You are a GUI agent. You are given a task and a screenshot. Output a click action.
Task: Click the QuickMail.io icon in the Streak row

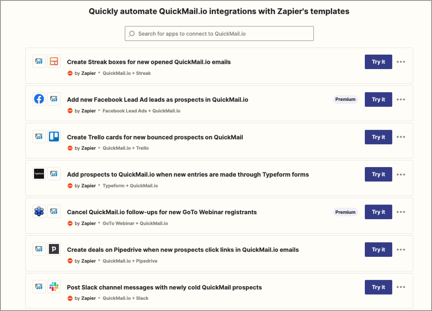[39, 61]
